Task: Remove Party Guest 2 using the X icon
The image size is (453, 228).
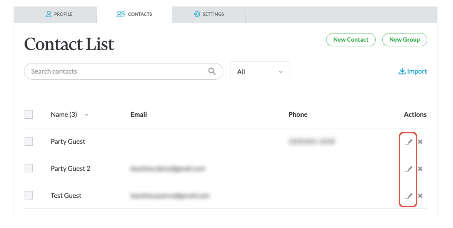Action: pos(420,168)
